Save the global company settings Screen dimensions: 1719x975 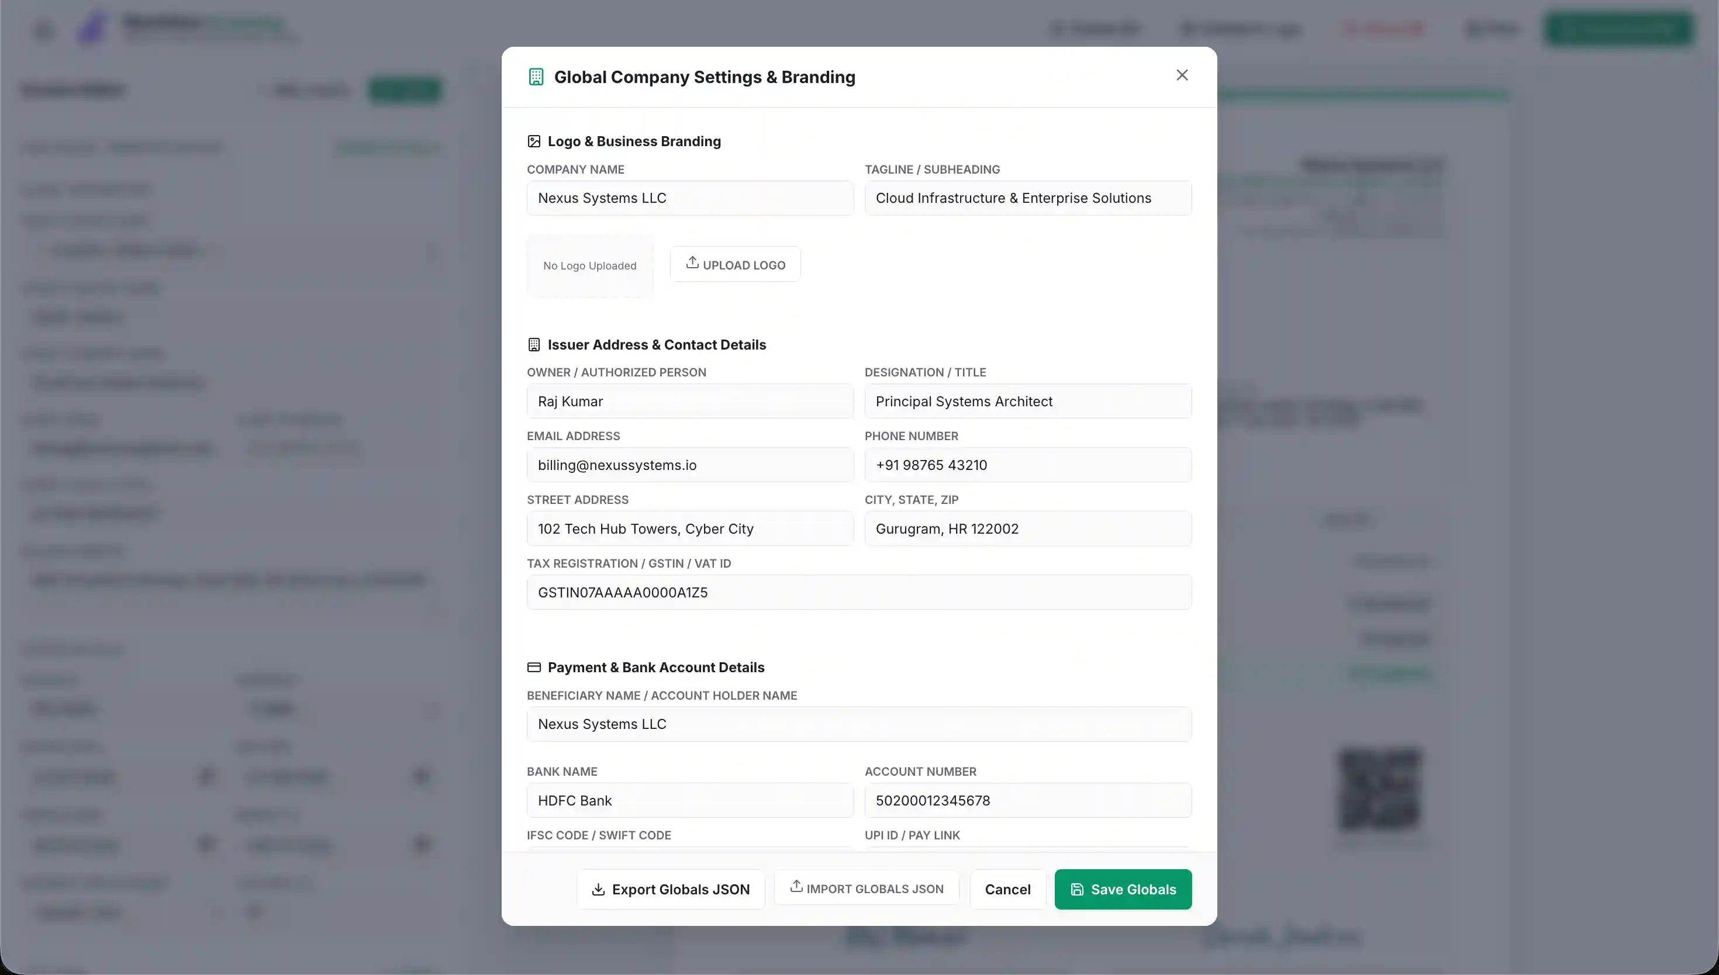(1123, 889)
